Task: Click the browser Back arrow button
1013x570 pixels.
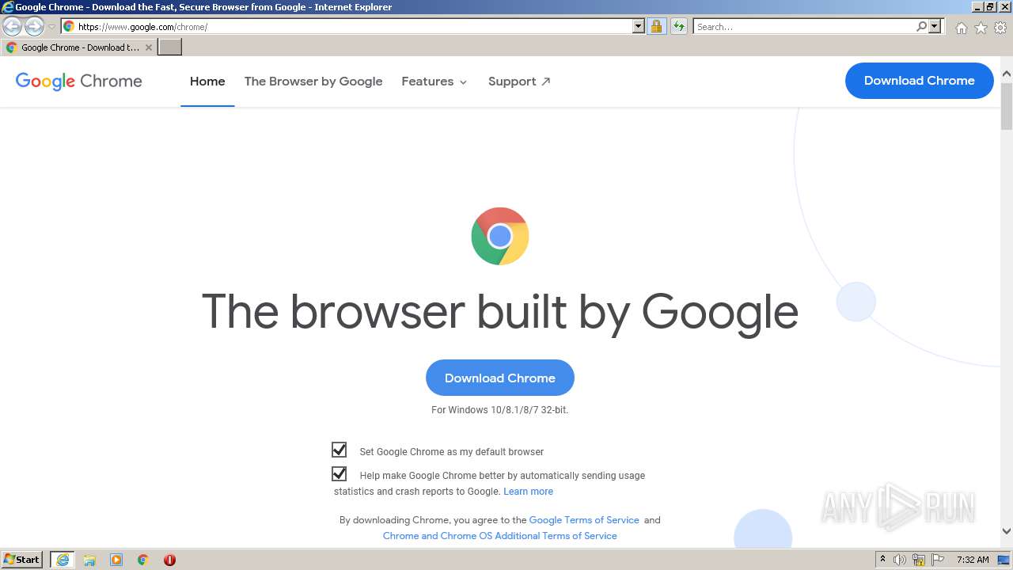Action: 12,27
